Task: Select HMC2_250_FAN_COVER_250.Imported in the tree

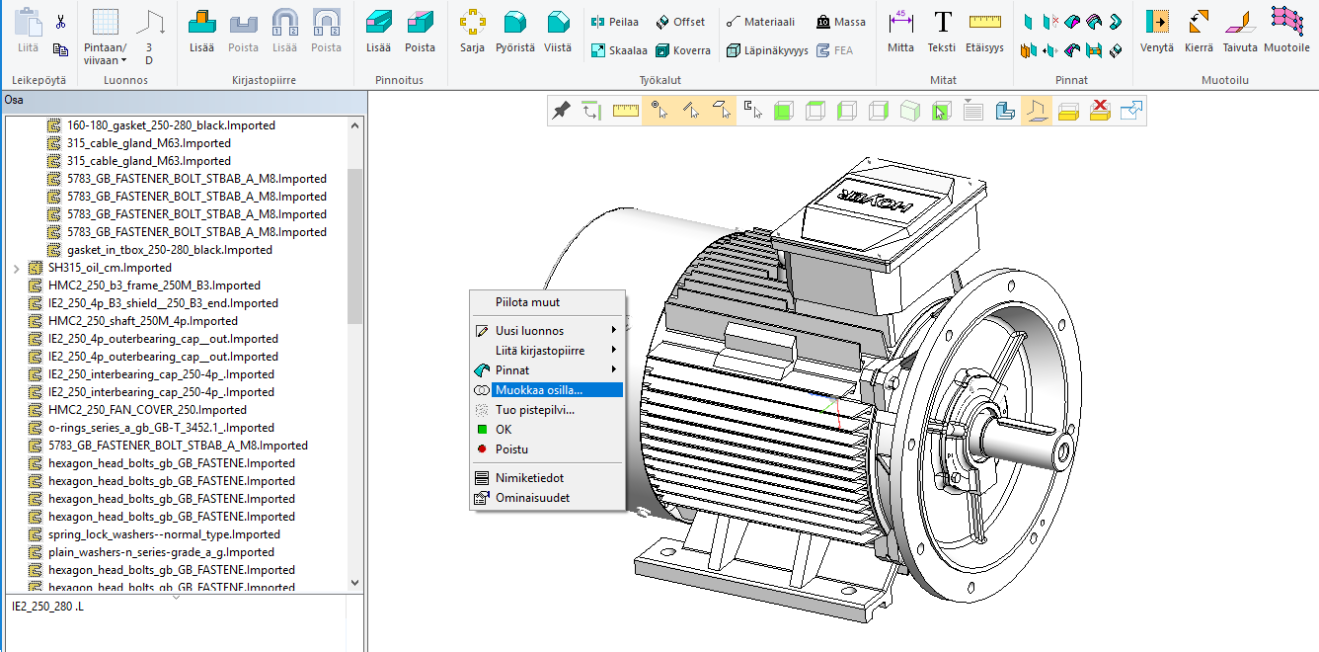Action: tap(147, 410)
